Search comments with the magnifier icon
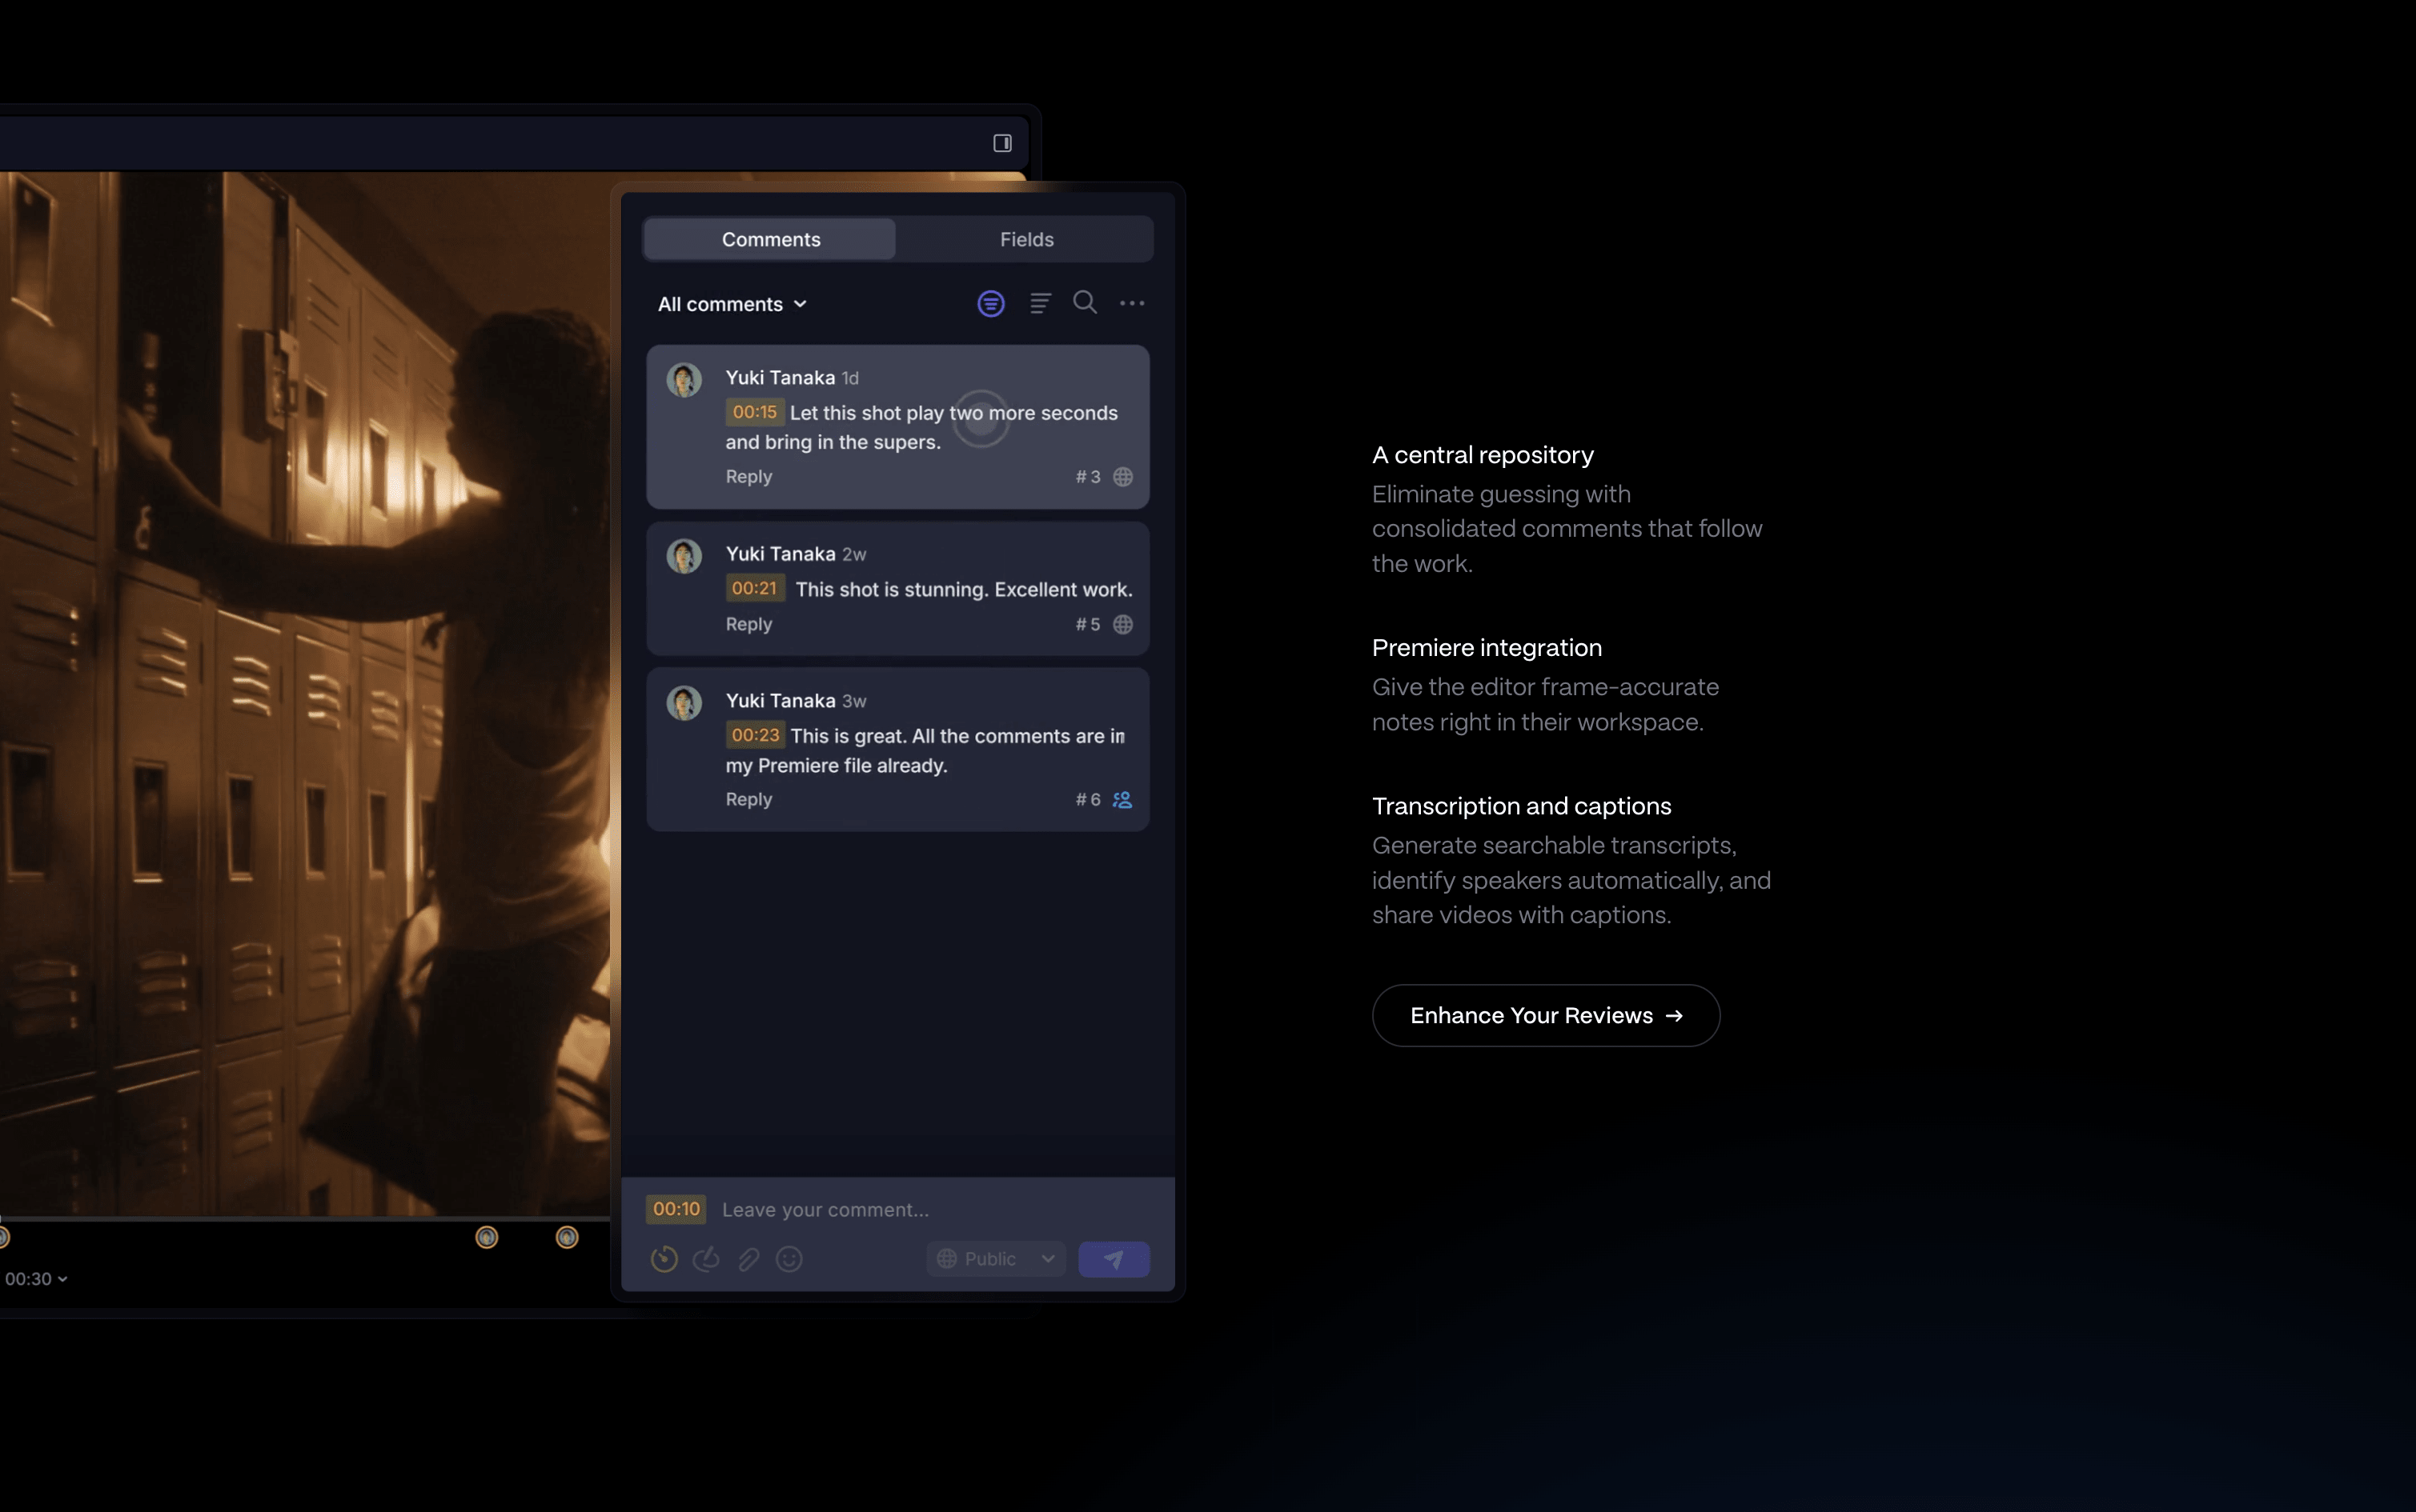Image resolution: width=2416 pixels, height=1512 pixels. click(x=1085, y=302)
